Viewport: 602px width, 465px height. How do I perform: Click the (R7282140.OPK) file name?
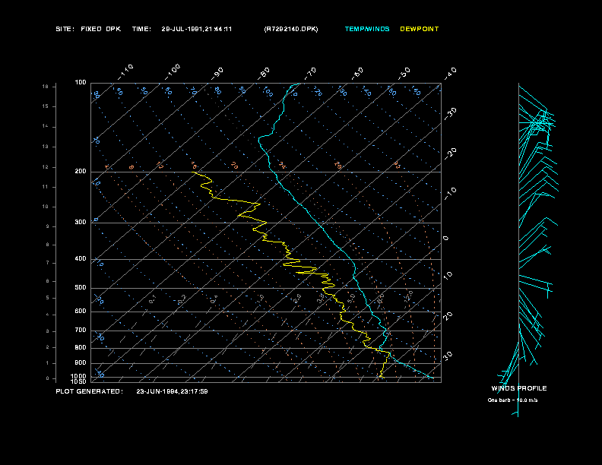point(291,29)
